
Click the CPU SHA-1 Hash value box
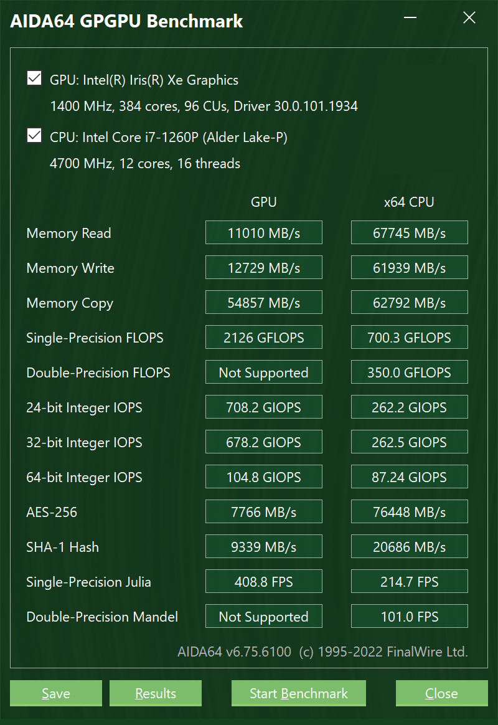[x=410, y=547]
